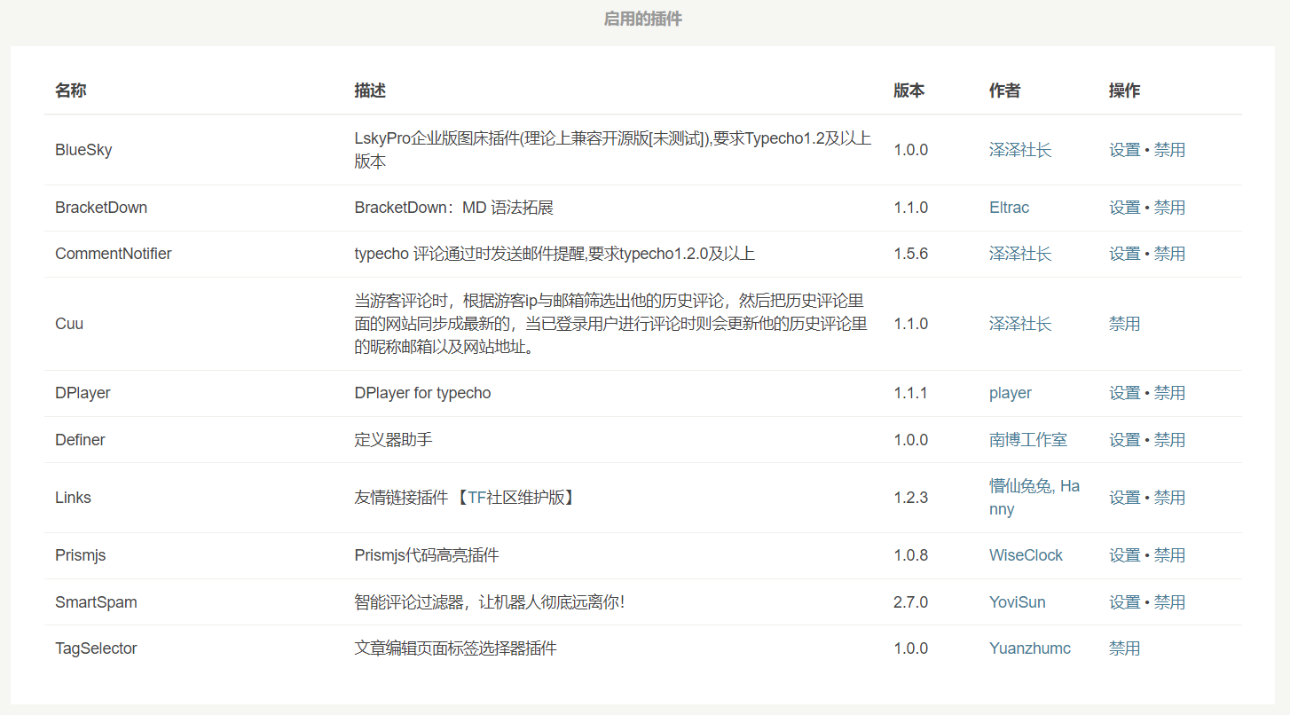Click the BlueSky LskyPro description text
Screen dimensions: 1290x715
[x=612, y=150]
